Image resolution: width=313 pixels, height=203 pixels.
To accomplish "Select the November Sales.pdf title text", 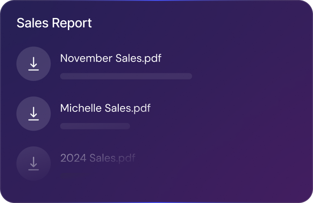I will pos(111,58).
